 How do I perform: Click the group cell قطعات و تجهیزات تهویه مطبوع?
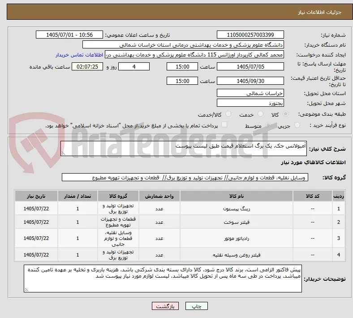(x=118, y=222)
